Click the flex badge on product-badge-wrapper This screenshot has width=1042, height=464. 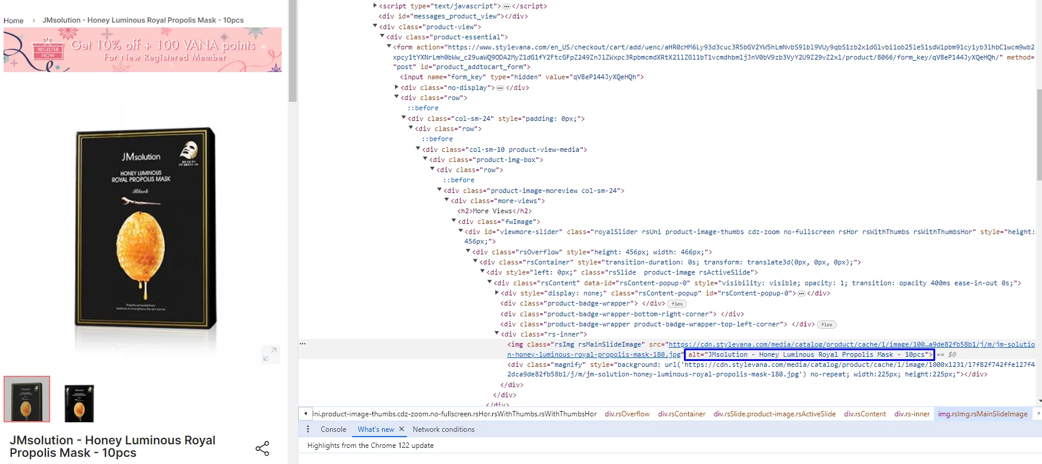coord(677,304)
